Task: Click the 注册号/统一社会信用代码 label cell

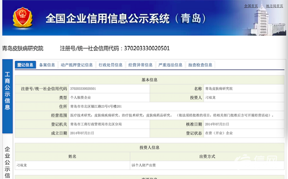Action: click(x=42, y=89)
